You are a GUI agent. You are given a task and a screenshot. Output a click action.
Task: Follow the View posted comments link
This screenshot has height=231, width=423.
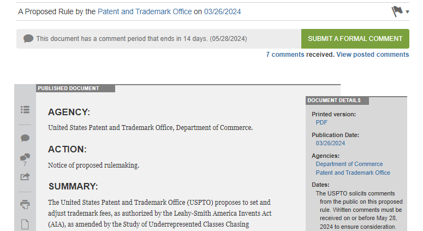coord(373,55)
